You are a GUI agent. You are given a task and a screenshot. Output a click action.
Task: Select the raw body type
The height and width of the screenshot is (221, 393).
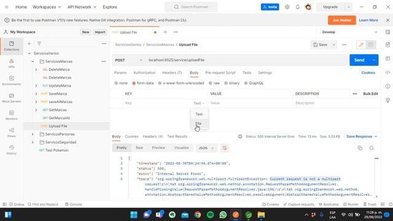tap(214, 83)
